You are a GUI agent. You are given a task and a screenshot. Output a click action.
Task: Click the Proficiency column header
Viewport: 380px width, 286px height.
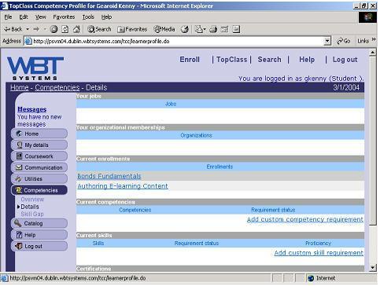(x=318, y=244)
